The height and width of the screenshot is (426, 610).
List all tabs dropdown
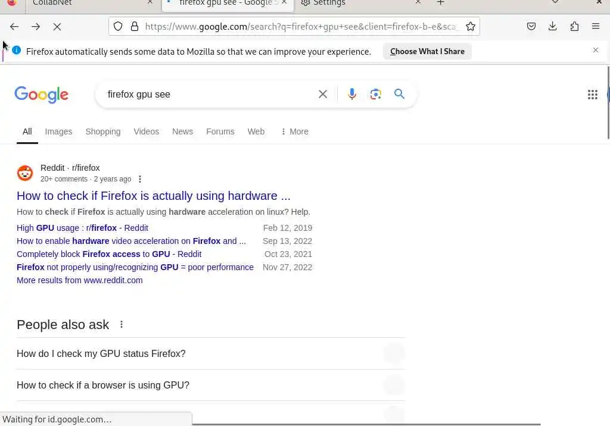[x=555, y=2]
